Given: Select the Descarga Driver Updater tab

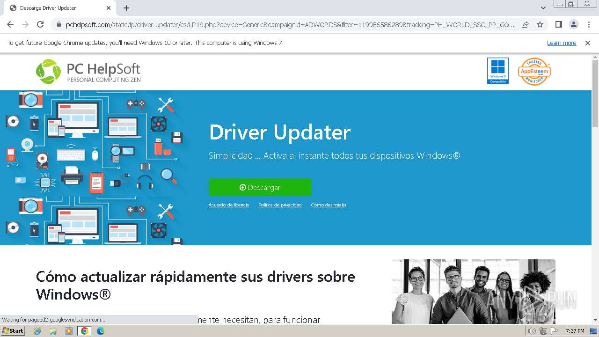Looking at the screenshot, I should 60,8.
